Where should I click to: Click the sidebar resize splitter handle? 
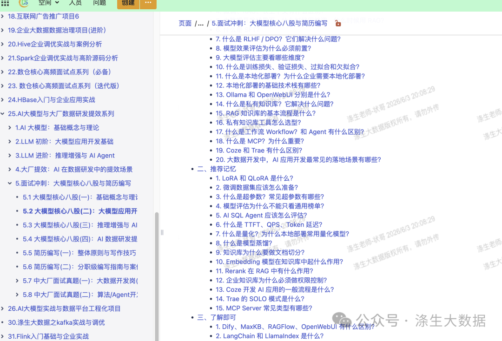(162, 233)
